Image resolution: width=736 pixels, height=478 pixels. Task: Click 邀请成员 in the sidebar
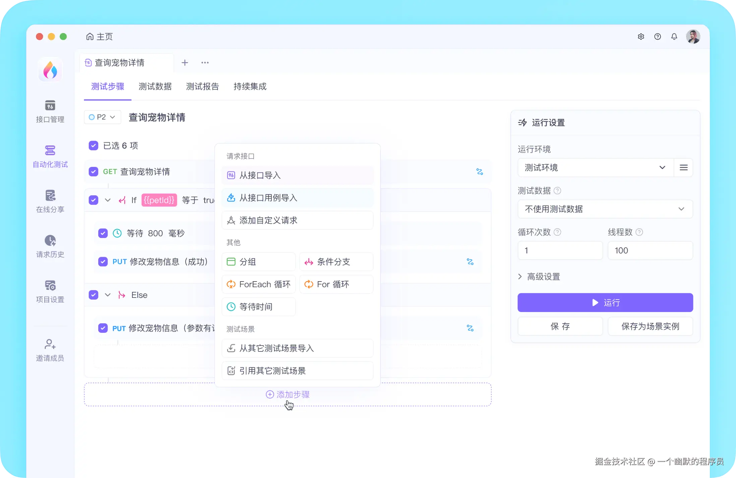click(x=50, y=350)
